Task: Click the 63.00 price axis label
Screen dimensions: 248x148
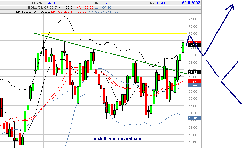Action: [193, 135]
